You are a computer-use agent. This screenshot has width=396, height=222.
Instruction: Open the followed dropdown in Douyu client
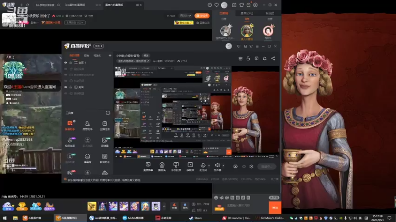tap(185, 16)
